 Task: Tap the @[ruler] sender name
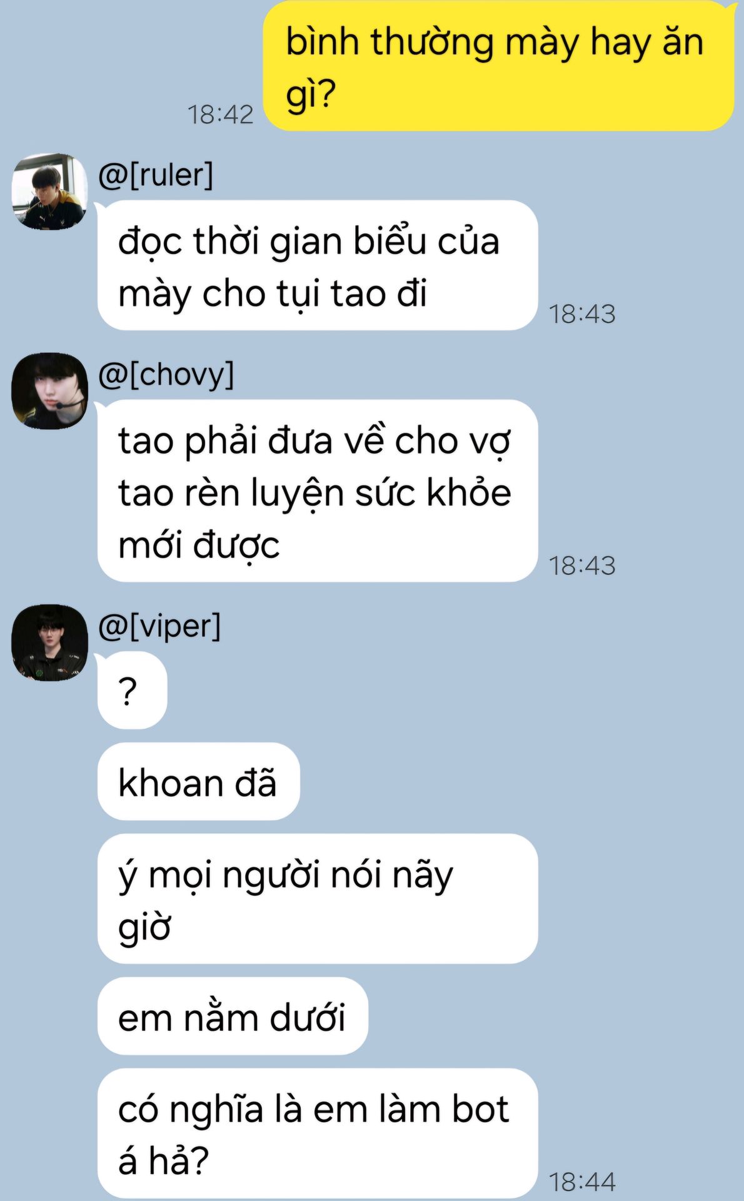(x=156, y=175)
